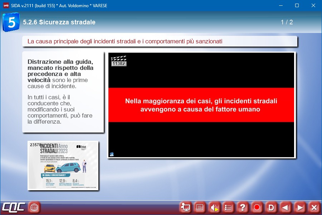Advance to next slide with right arrow
This screenshot has width=322, height=215.
point(300,207)
